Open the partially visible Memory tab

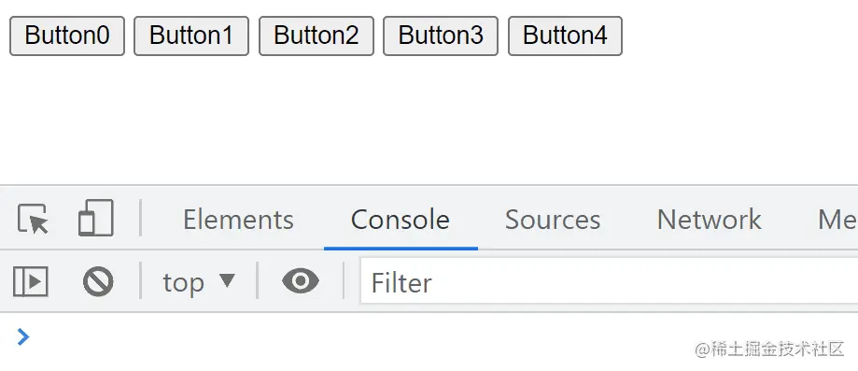pyautogui.click(x=837, y=220)
